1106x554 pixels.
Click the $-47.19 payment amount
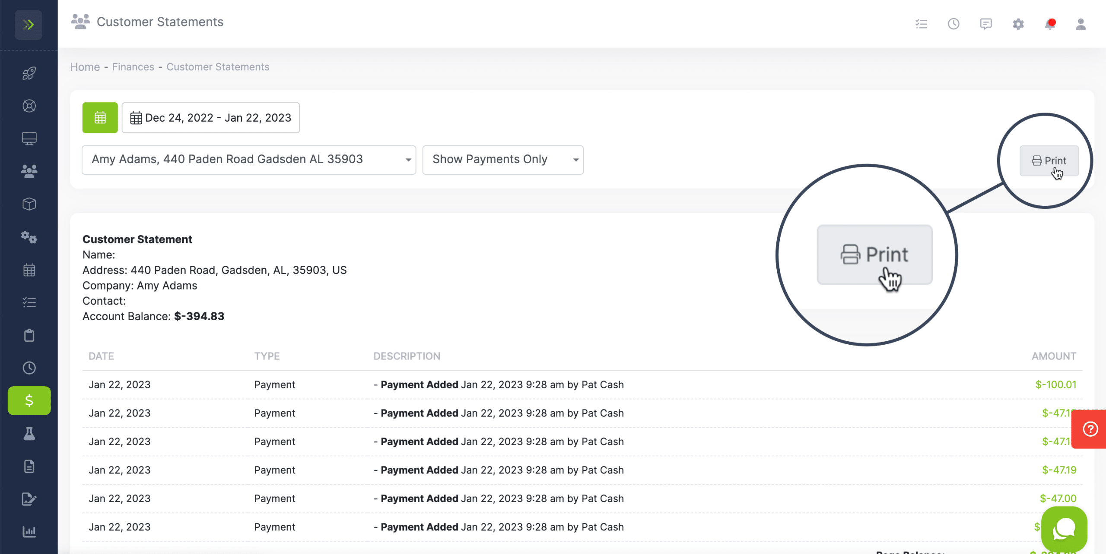click(1059, 470)
